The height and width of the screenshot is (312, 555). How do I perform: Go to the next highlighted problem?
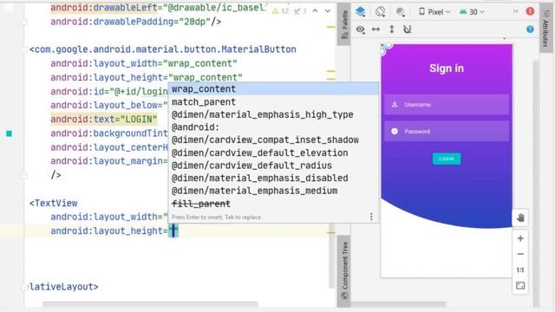tap(328, 11)
